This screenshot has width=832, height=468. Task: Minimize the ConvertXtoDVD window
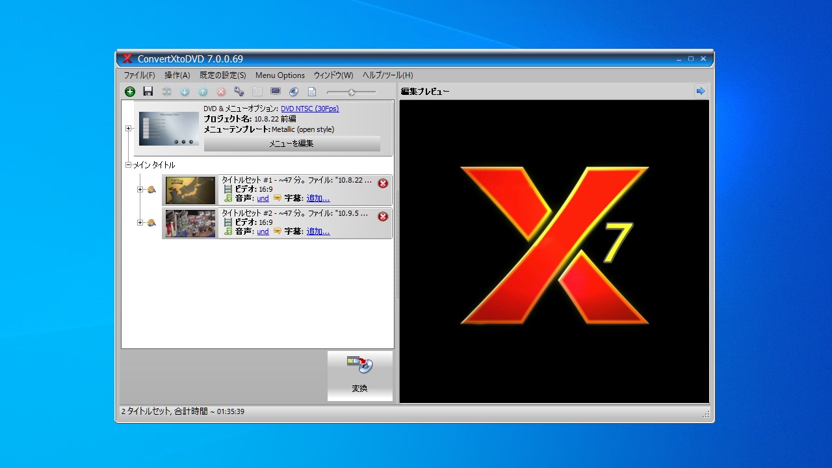[679, 59]
